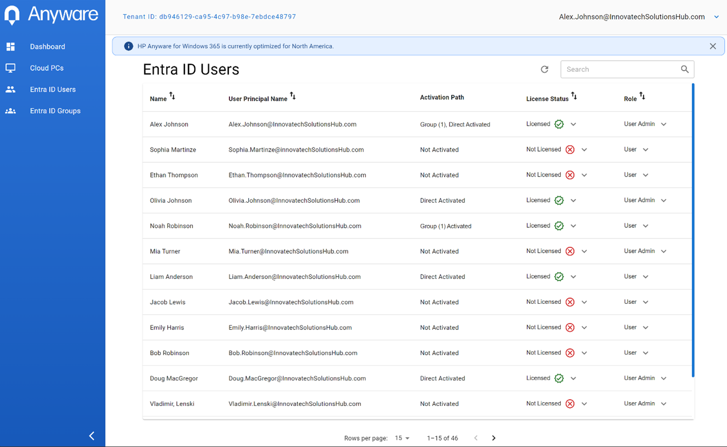Open Alex Johnson's license status dropdown
Screen dimensions: 727x447
point(574,124)
